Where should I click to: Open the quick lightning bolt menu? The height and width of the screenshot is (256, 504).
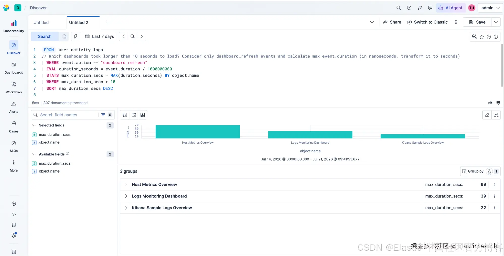pyautogui.click(x=75, y=36)
